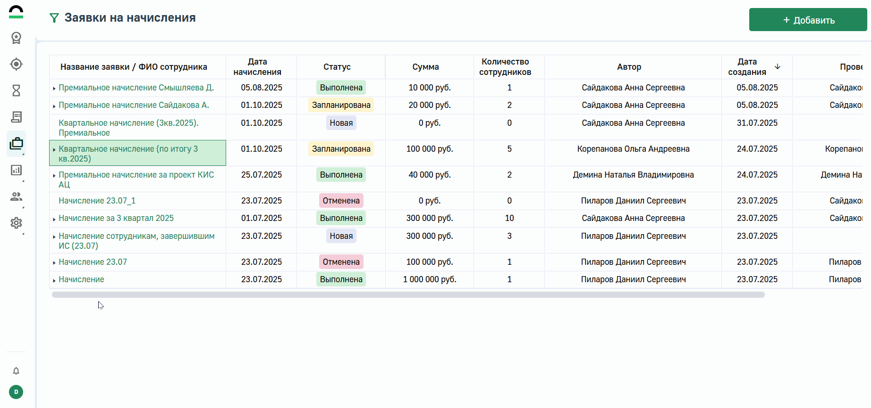Open the award badge sidebar section
The height and width of the screenshot is (408, 872).
(x=16, y=38)
